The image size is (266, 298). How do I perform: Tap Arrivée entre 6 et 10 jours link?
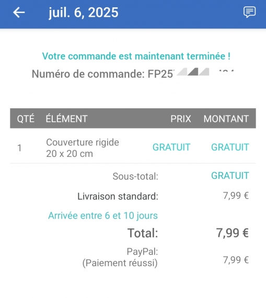click(103, 216)
